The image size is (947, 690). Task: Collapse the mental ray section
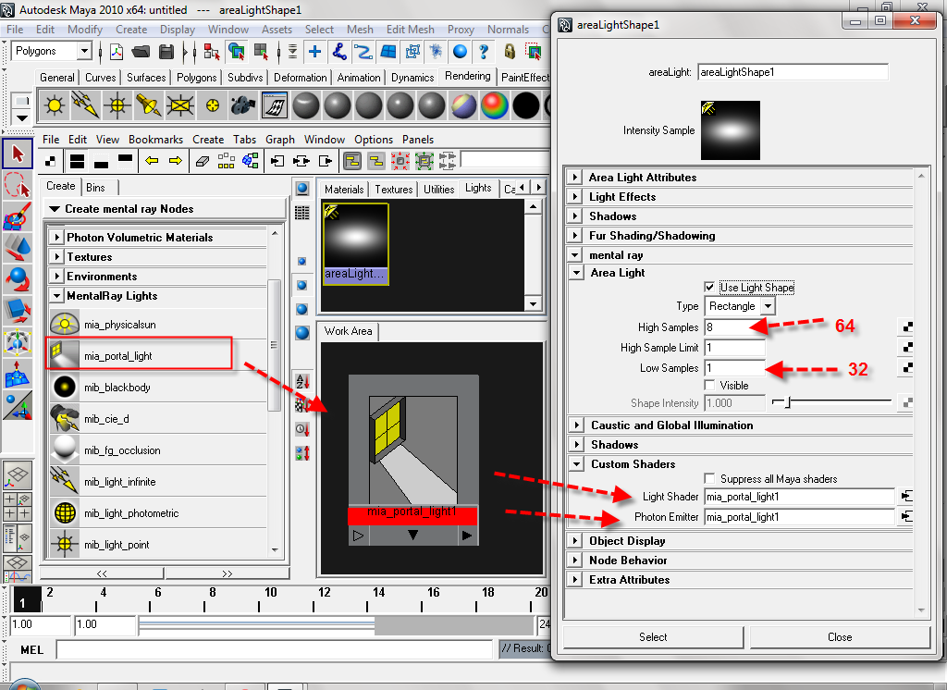(575, 255)
